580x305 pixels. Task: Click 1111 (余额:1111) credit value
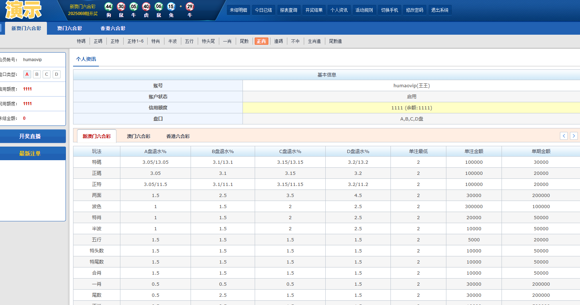(412, 108)
